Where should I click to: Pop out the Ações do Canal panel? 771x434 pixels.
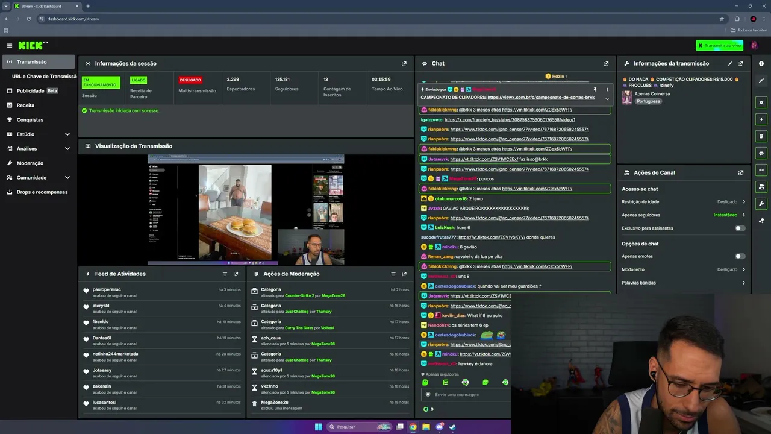(741, 172)
